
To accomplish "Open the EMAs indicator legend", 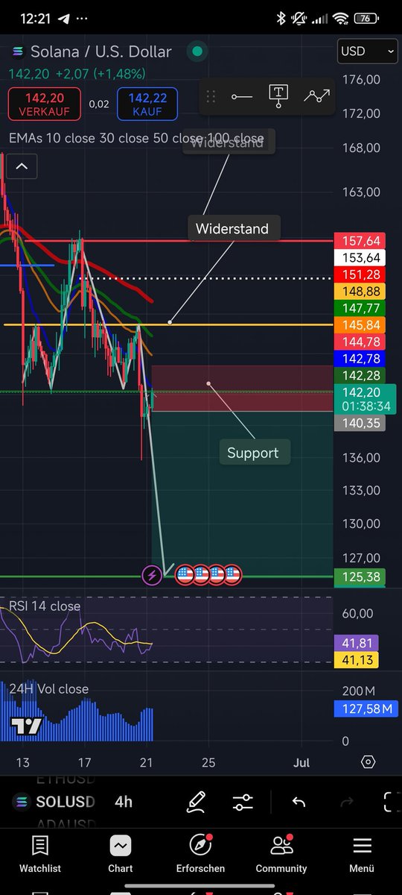I will [x=136, y=139].
